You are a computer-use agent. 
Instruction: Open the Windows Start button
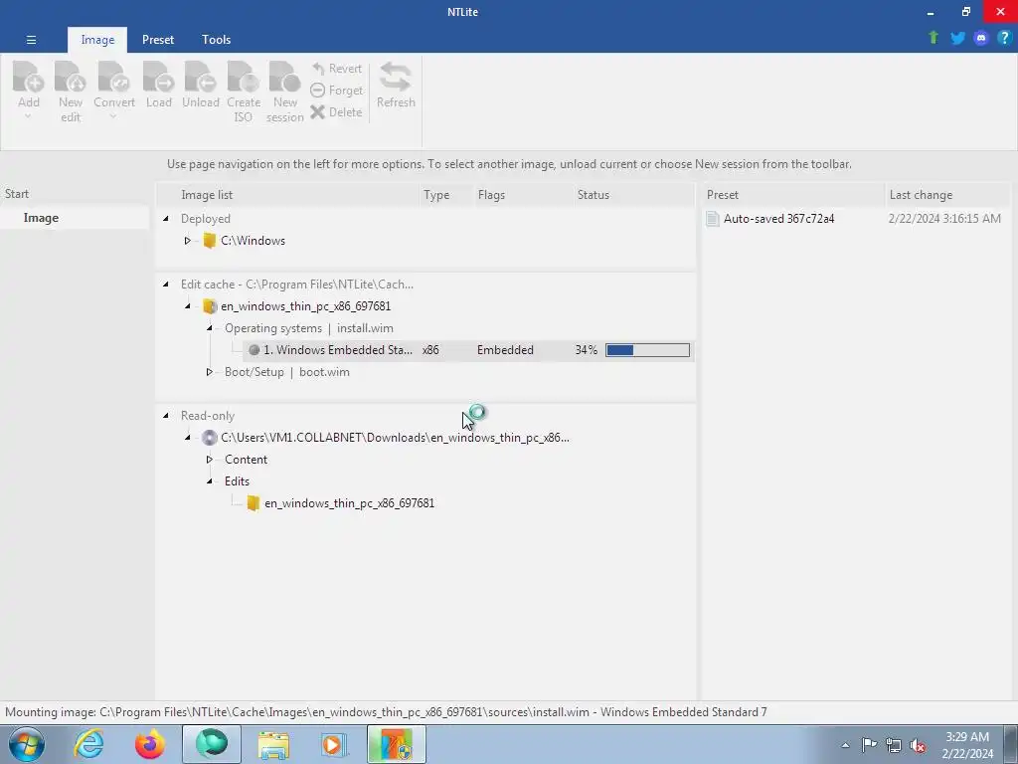pyautogui.click(x=25, y=744)
